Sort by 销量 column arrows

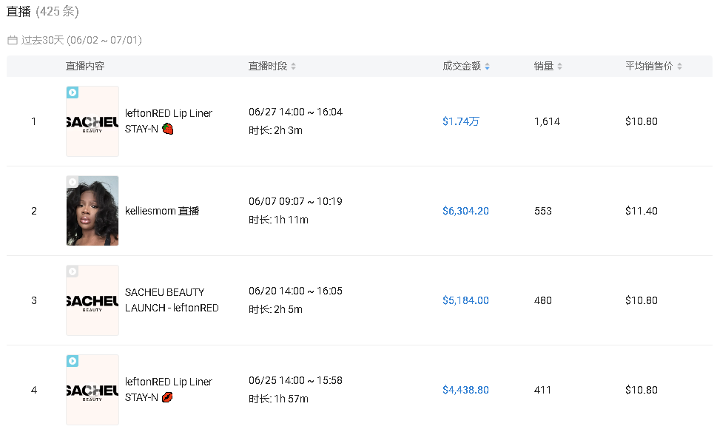tap(559, 67)
